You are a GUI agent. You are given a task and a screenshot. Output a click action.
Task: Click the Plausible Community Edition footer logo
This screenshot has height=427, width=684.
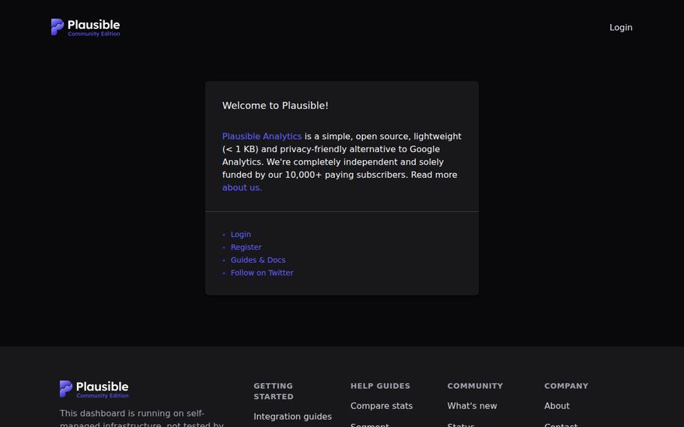[94, 389]
